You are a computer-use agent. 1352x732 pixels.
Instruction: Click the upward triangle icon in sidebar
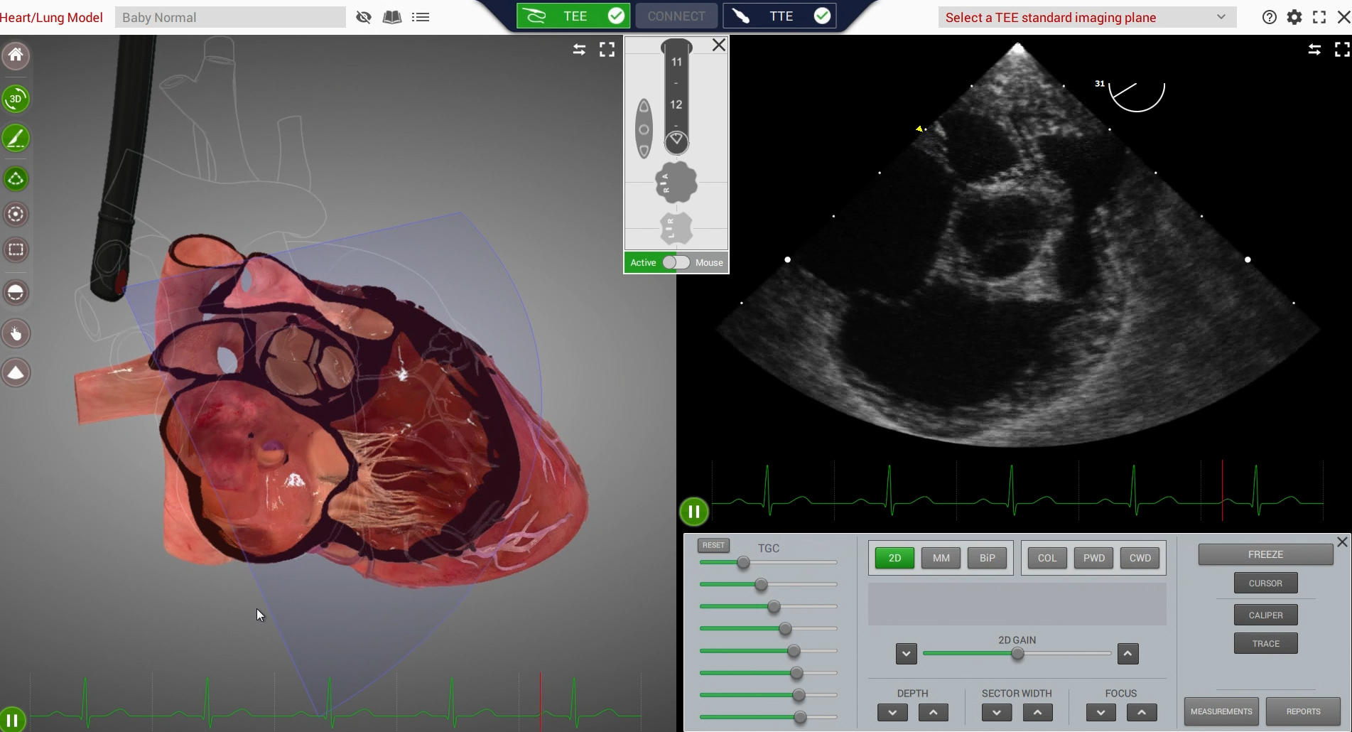[16, 372]
